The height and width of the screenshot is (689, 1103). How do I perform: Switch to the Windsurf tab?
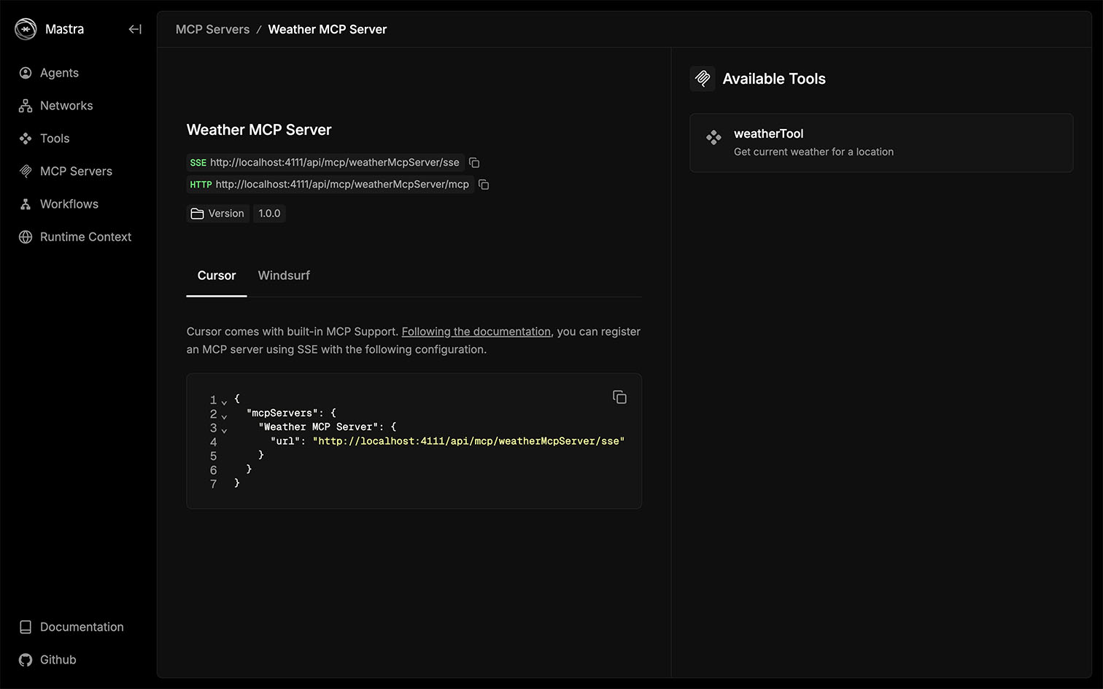[x=284, y=276]
